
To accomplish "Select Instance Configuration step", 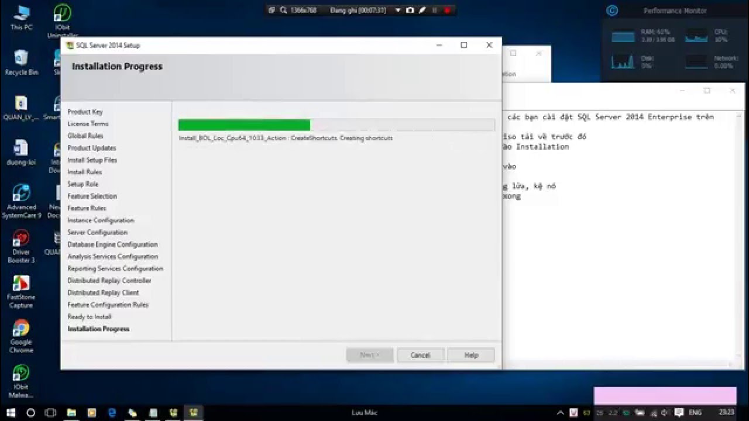I will tap(101, 220).
